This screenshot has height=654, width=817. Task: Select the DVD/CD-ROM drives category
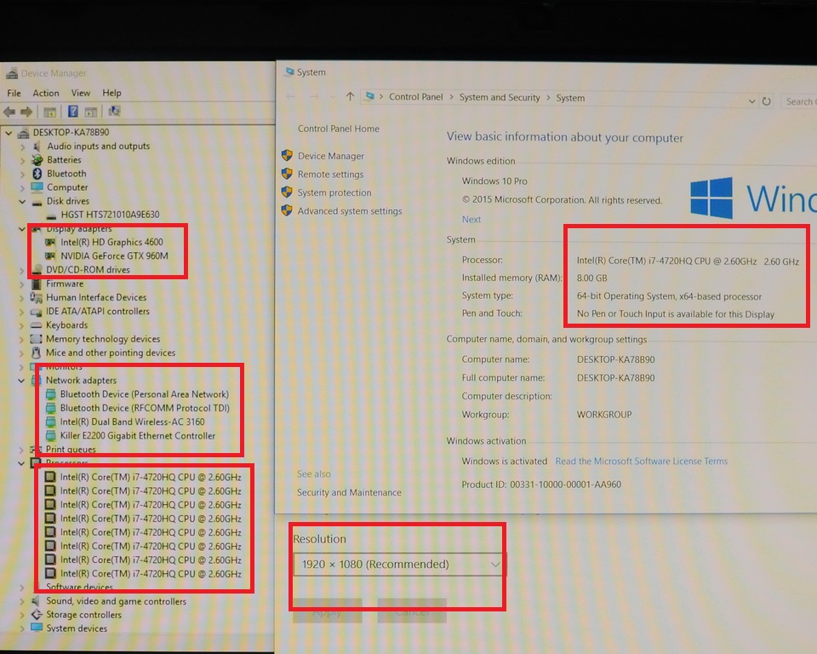click(x=88, y=270)
